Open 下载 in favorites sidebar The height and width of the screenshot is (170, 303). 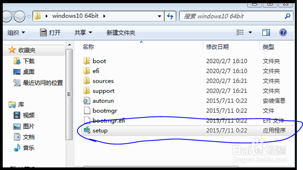click(x=28, y=61)
